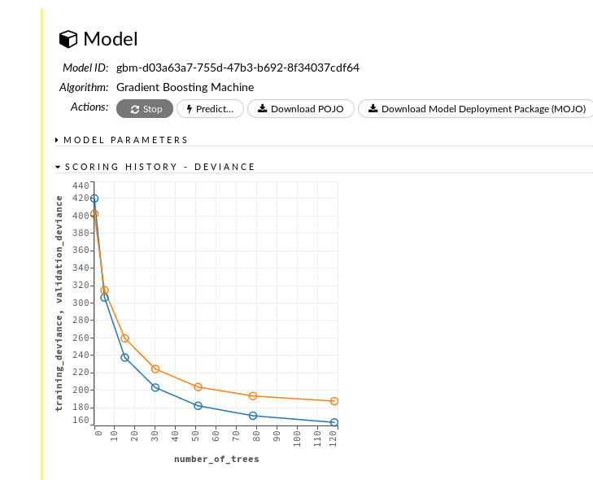Click the blue data point at 30 trees
This screenshot has height=480, width=593.
[x=155, y=387]
